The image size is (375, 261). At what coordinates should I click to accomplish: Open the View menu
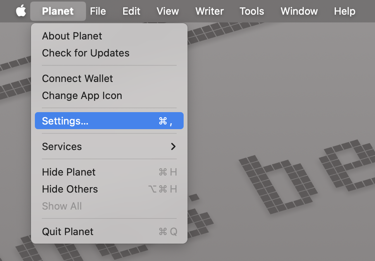tap(167, 11)
